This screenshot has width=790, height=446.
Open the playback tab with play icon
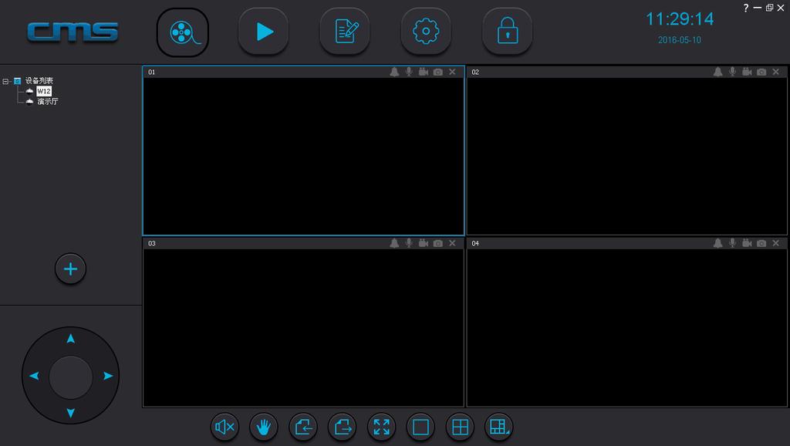tap(264, 32)
